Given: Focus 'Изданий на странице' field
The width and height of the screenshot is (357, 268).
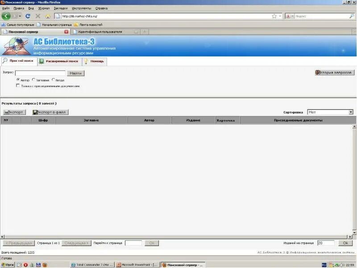Looking at the screenshot, I should [326, 243].
